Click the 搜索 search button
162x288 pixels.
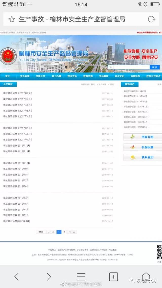point(155,67)
